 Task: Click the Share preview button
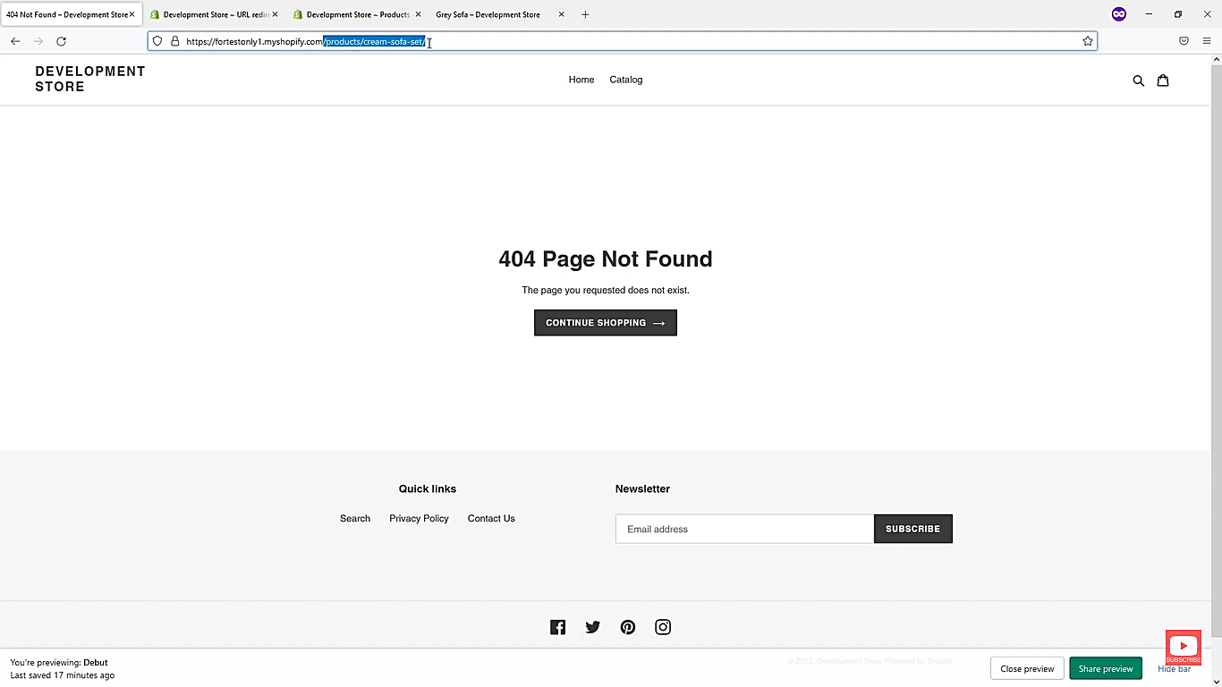[1106, 668]
